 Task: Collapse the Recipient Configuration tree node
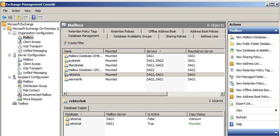tap(10, 77)
